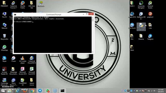Select Acrobat Reader DC shortcut
The width and height of the screenshot is (166, 93).
tap(4, 71)
